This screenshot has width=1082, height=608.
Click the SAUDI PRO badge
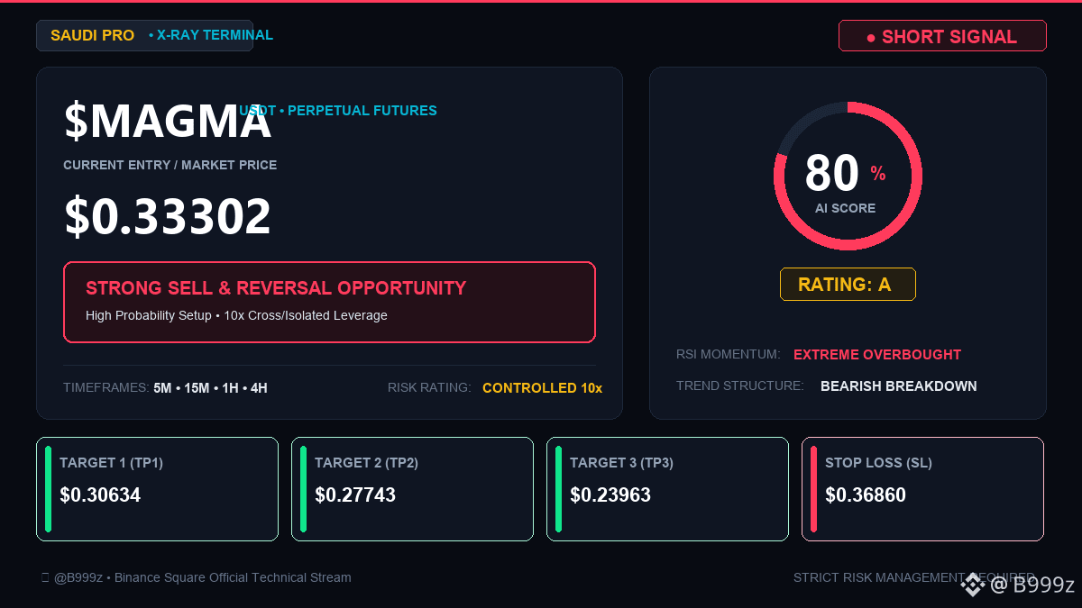coord(144,35)
